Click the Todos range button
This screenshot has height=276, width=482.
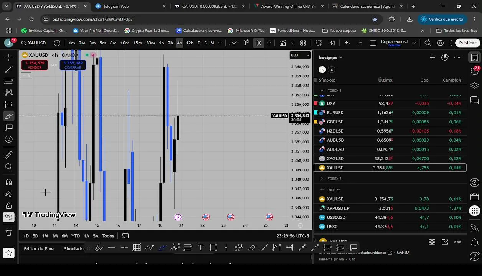pyautogui.click(x=108, y=236)
